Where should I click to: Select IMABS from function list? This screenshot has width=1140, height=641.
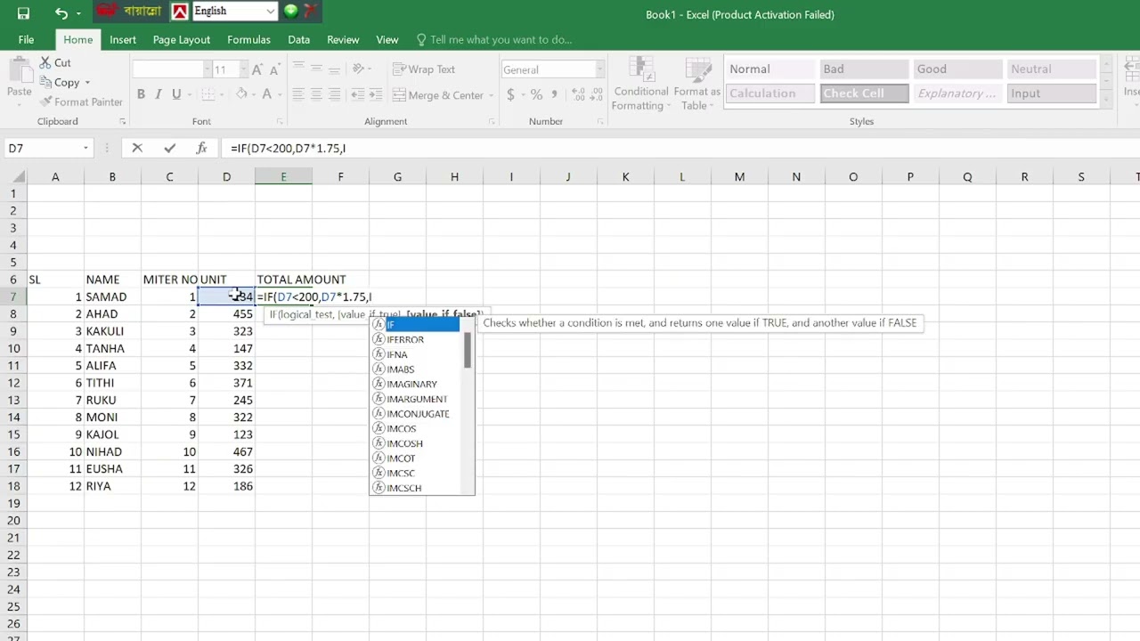tap(416, 369)
